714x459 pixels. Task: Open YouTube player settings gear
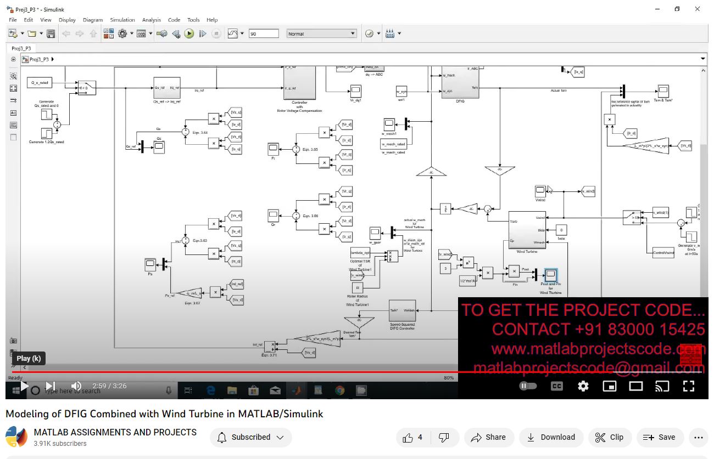pos(583,387)
